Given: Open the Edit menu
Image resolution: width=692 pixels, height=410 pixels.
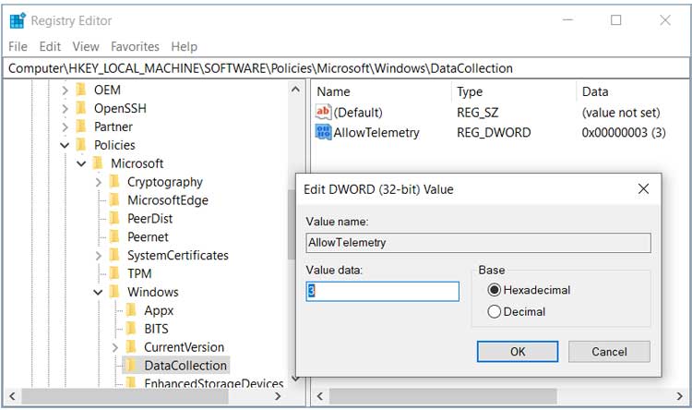Looking at the screenshot, I should 50,46.
